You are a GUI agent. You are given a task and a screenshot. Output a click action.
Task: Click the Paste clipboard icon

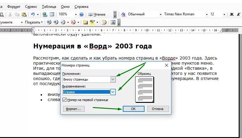coord(24,14)
